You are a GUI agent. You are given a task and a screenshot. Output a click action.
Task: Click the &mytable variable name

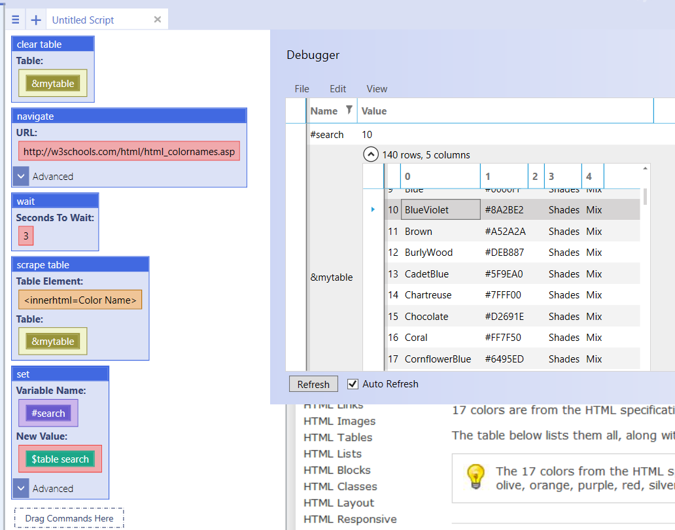[332, 277]
